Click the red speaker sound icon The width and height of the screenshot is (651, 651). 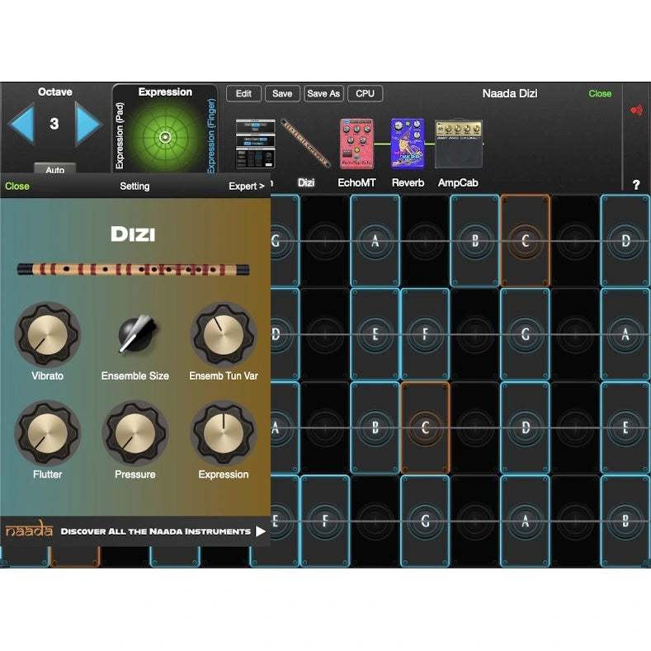point(636,111)
